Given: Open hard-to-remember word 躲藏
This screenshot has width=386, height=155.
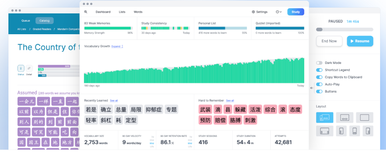Looking at the screenshot, I should click(240, 109).
